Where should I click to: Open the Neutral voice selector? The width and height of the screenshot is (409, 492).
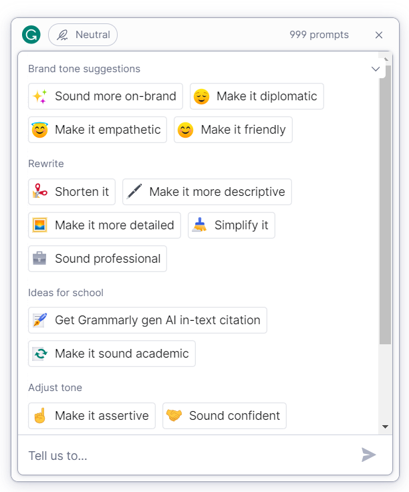[83, 35]
